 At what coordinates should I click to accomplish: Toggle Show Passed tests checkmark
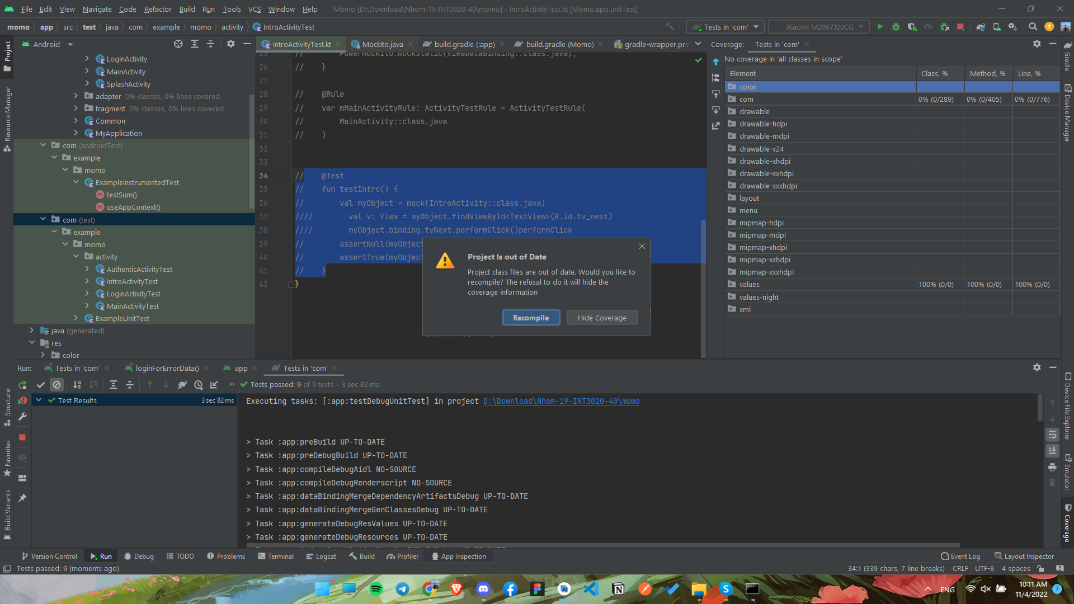pyautogui.click(x=40, y=385)
